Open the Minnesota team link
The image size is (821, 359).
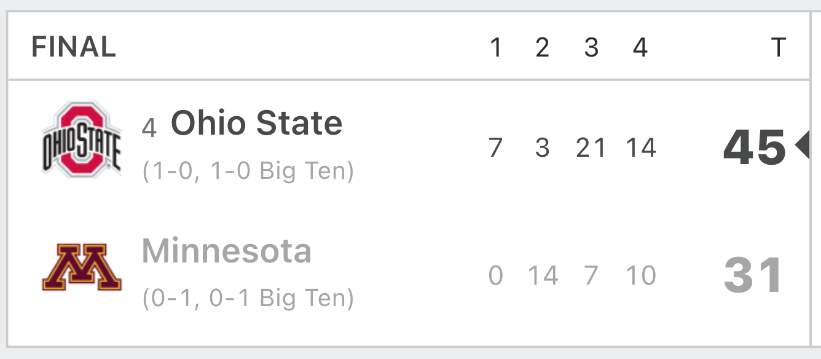(x=226, y=251)
